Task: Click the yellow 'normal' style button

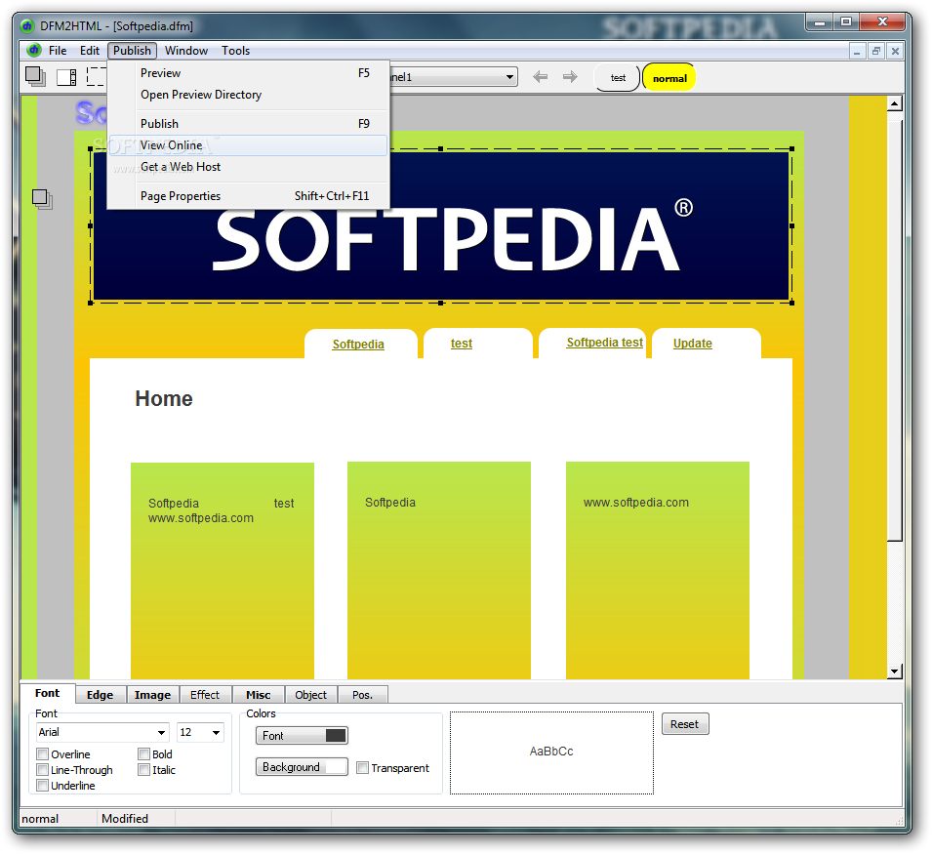Action: click(x=669, y=78)
